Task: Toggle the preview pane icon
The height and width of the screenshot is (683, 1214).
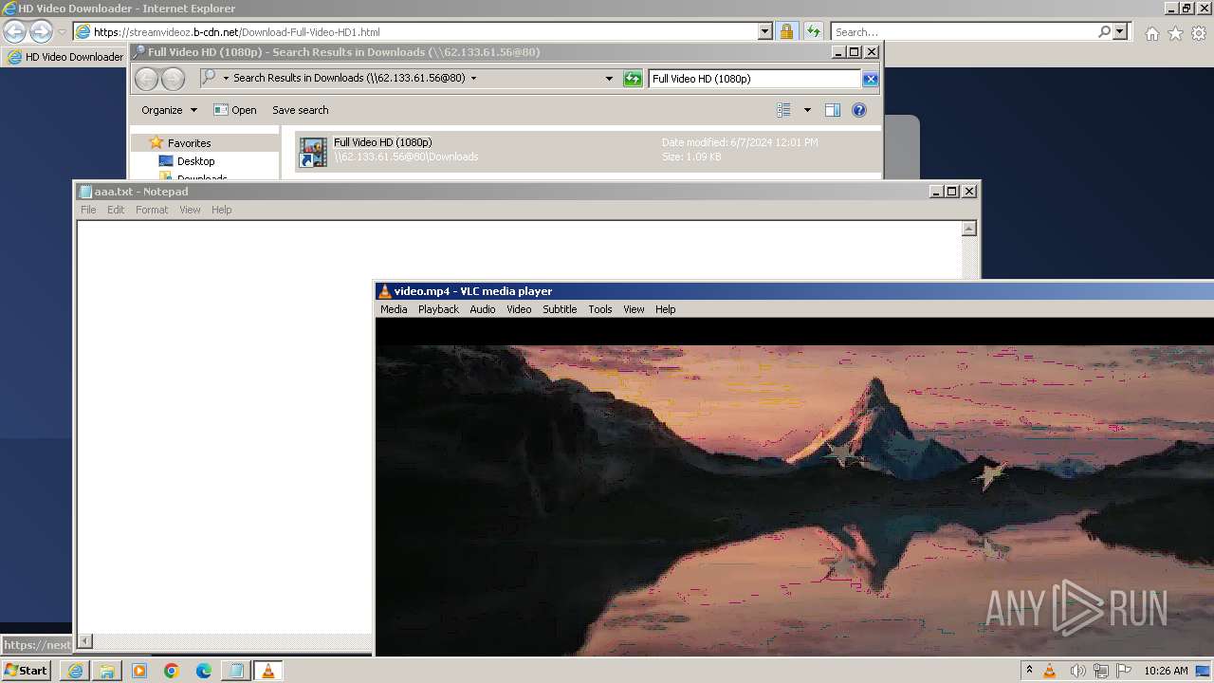Action: pos(833,110)
